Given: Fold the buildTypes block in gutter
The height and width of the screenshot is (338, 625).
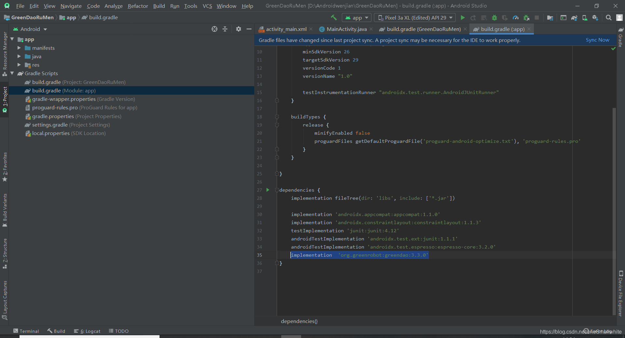Looking at the screenshot, I should (x=277, y=117).
